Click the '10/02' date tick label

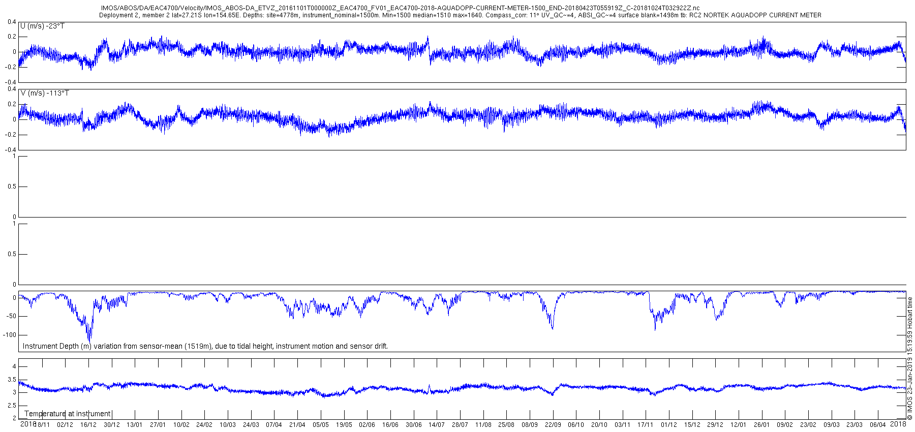coord(181,425)
